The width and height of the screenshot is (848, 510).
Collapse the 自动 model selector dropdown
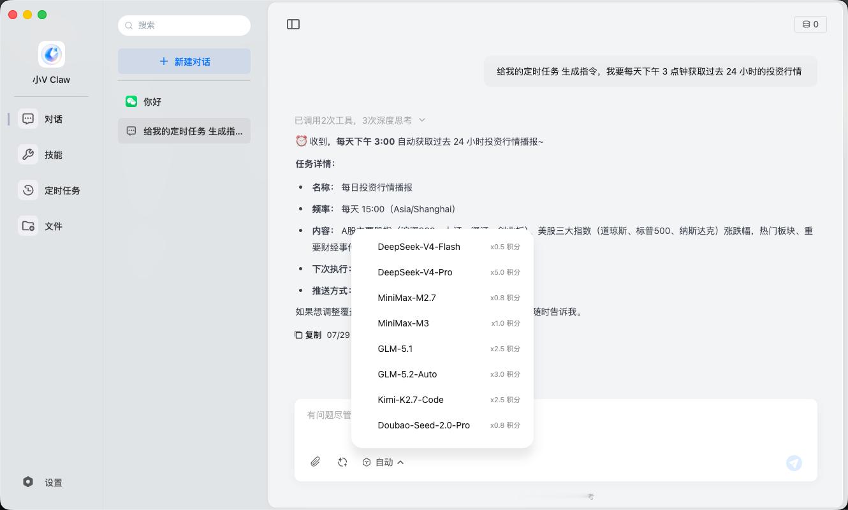[383, 462]
